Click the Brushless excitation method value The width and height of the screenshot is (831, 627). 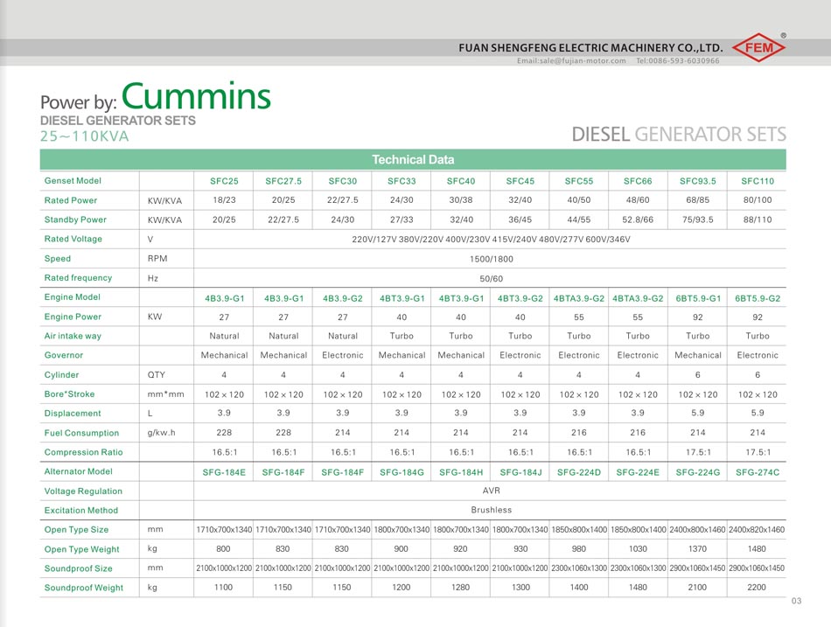point(492,510)
